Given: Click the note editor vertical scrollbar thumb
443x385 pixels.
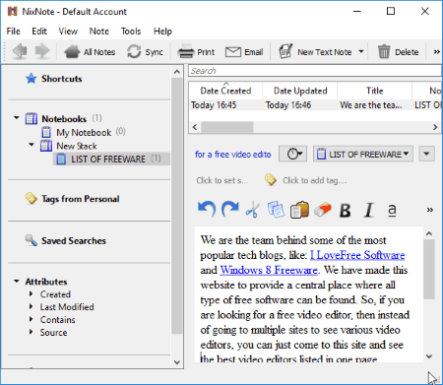Looking at the screenshot, I should [429, 269].
